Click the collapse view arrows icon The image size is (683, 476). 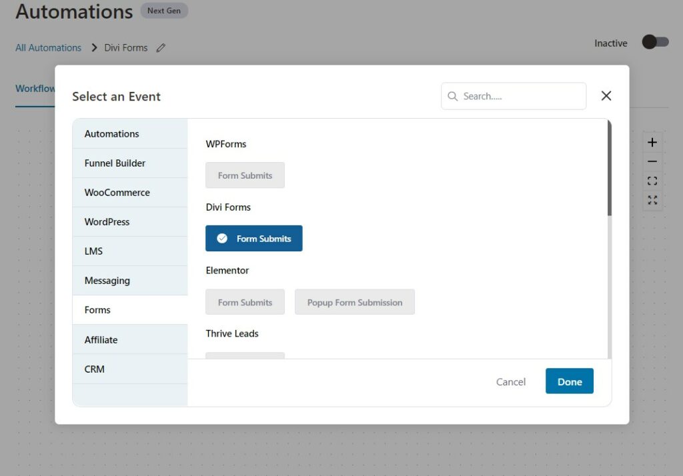coord(652,200)
